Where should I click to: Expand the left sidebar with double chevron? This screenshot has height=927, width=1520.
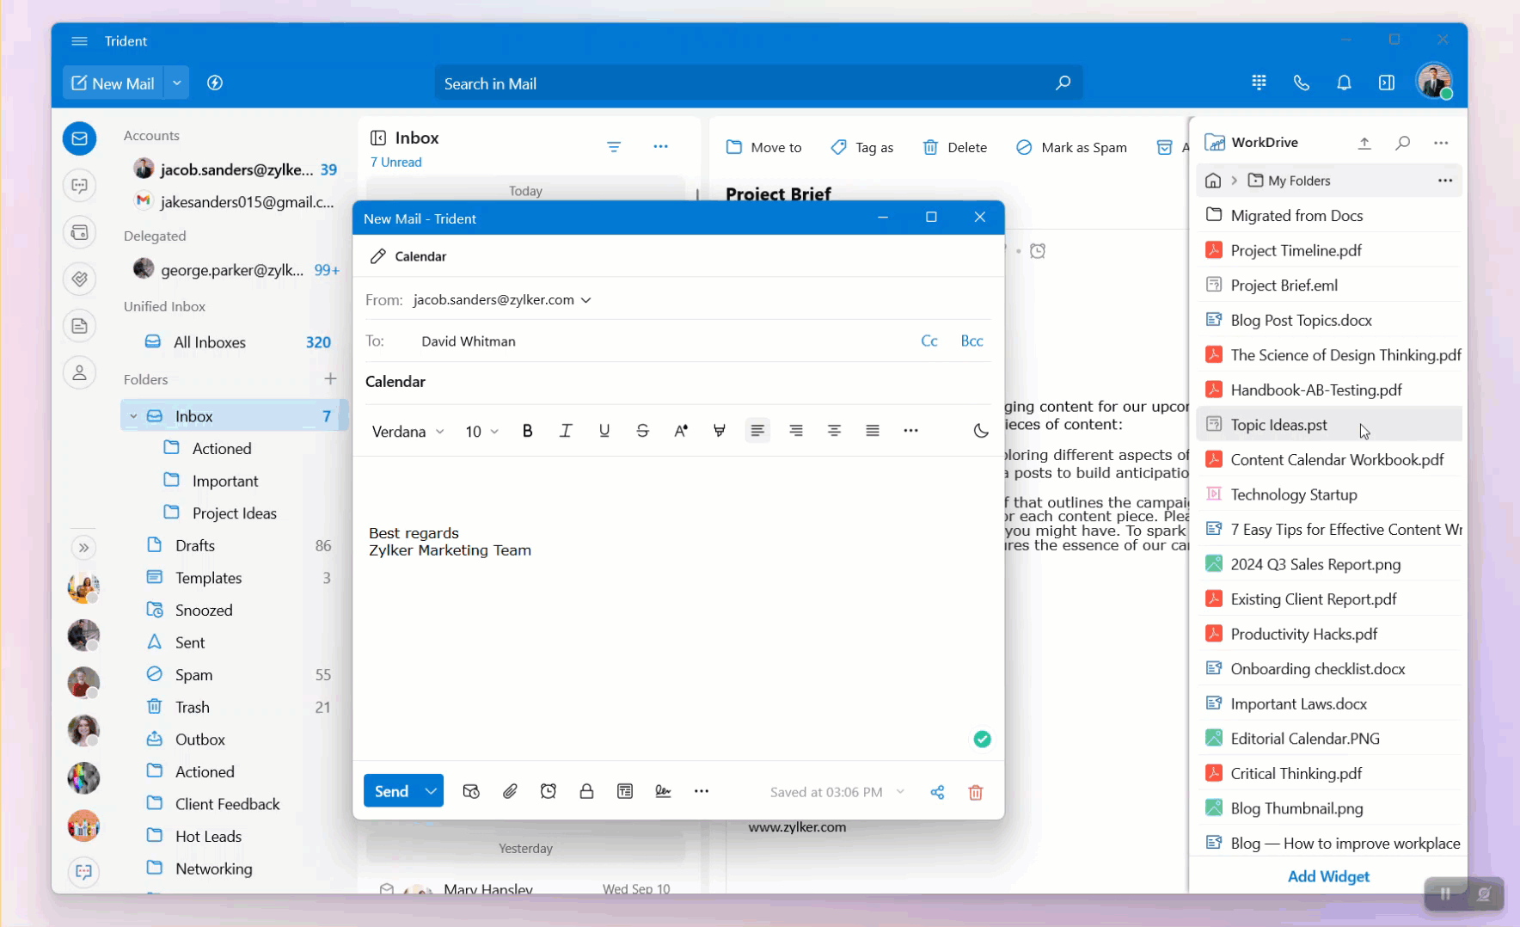coord(83,548)
